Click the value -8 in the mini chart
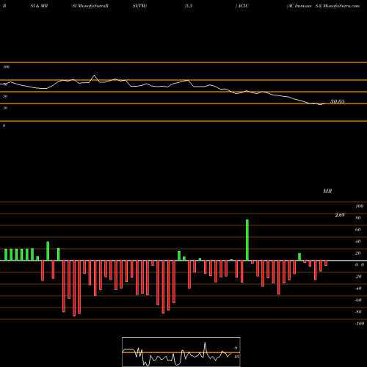Viewport: 367px width, 367px height. pos(236,348)
